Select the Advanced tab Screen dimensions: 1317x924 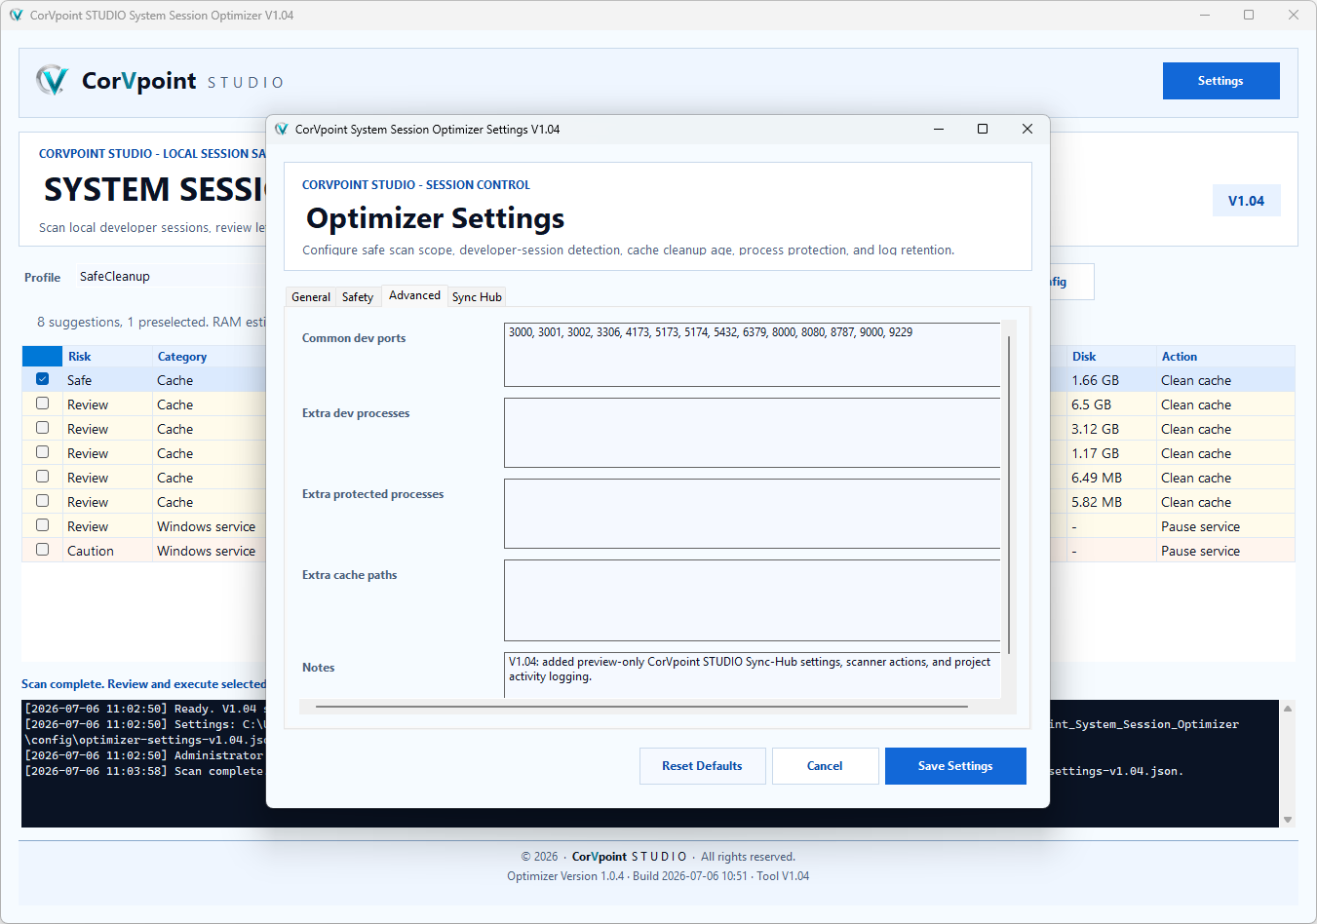[414, 295]
